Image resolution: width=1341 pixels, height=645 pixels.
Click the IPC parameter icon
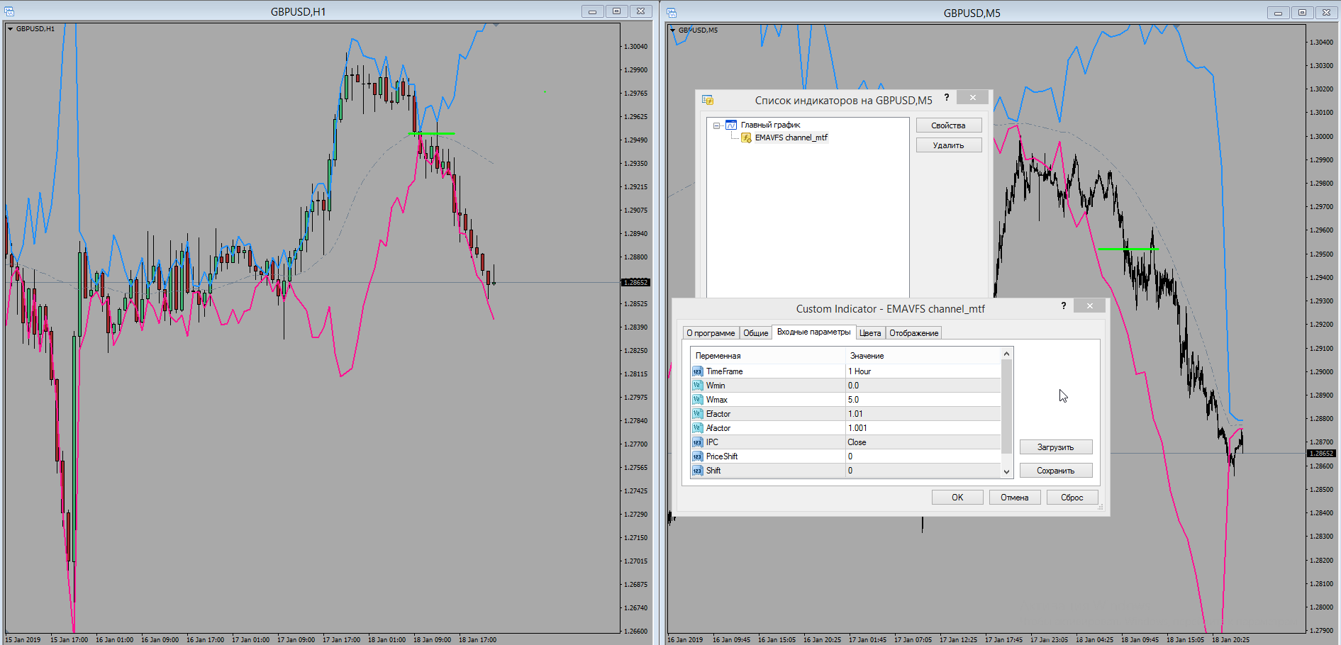pos(697,442)
